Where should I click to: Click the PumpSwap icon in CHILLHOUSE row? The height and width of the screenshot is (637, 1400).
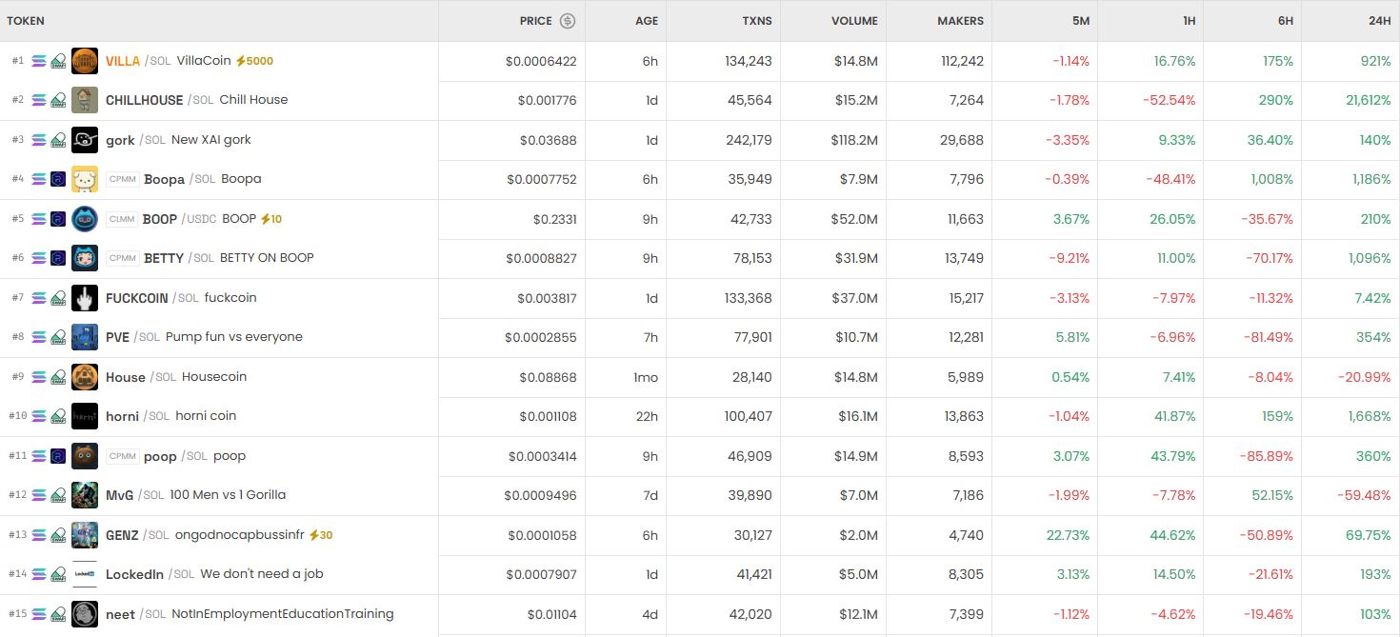tap(58, 100)
